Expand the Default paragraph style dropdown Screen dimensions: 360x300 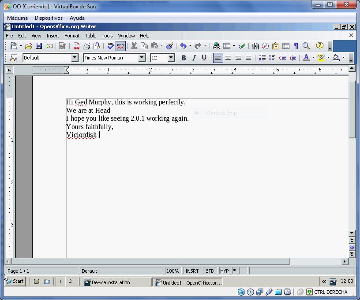point(75,58)
